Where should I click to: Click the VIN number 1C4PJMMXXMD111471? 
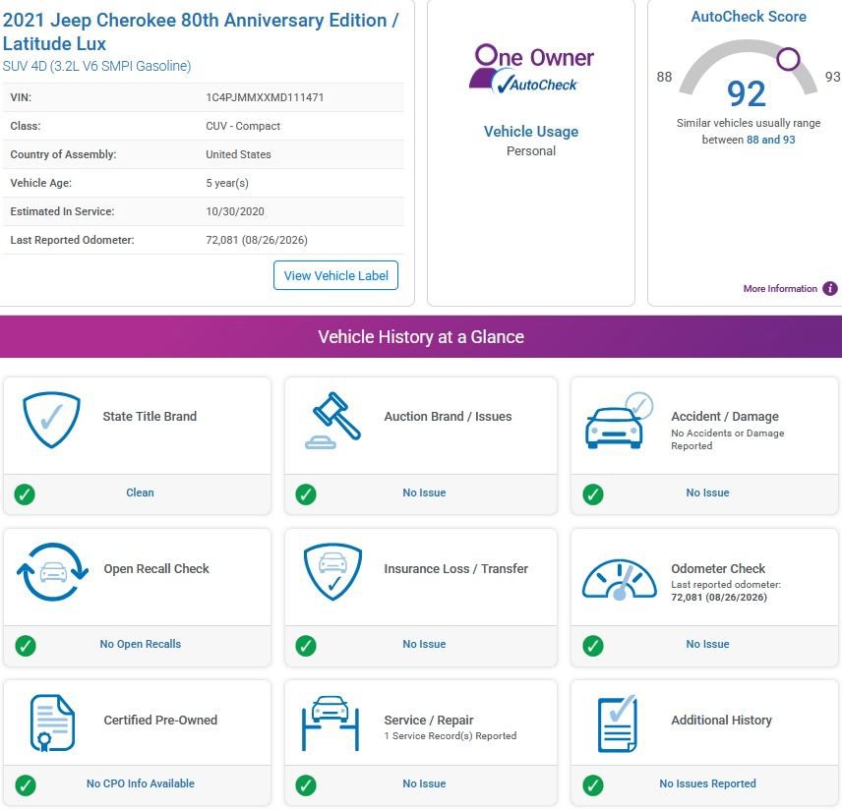pyautogui.click(x=265, y=97)
